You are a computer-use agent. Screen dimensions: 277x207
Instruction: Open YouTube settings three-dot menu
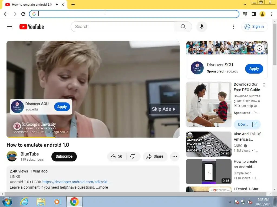tap(233, 27)
